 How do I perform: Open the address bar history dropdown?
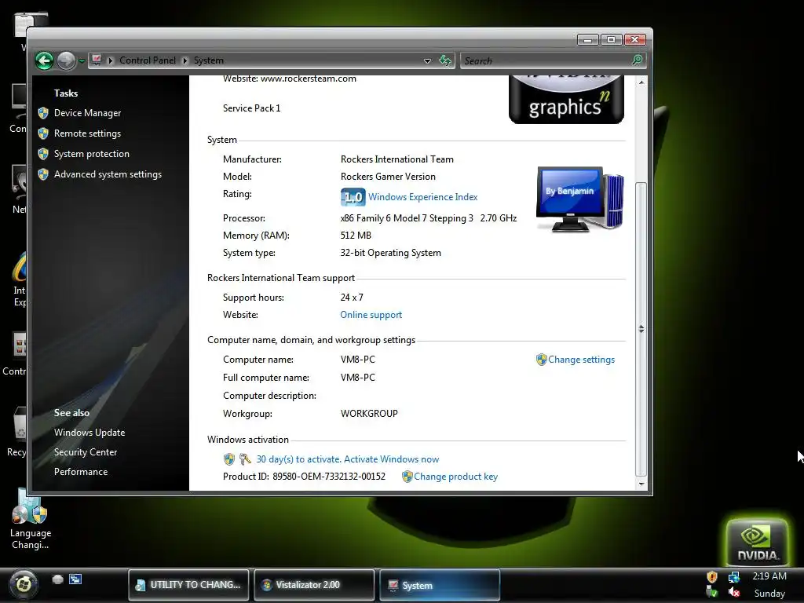[x=427, y=60]
